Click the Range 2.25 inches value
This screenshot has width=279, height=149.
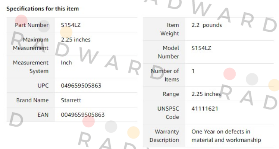click(206, 94)
